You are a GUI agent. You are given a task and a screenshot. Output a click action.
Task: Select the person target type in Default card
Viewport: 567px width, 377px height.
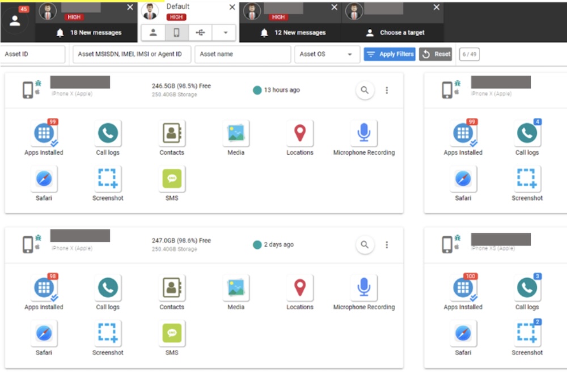(x=153, y=32)
